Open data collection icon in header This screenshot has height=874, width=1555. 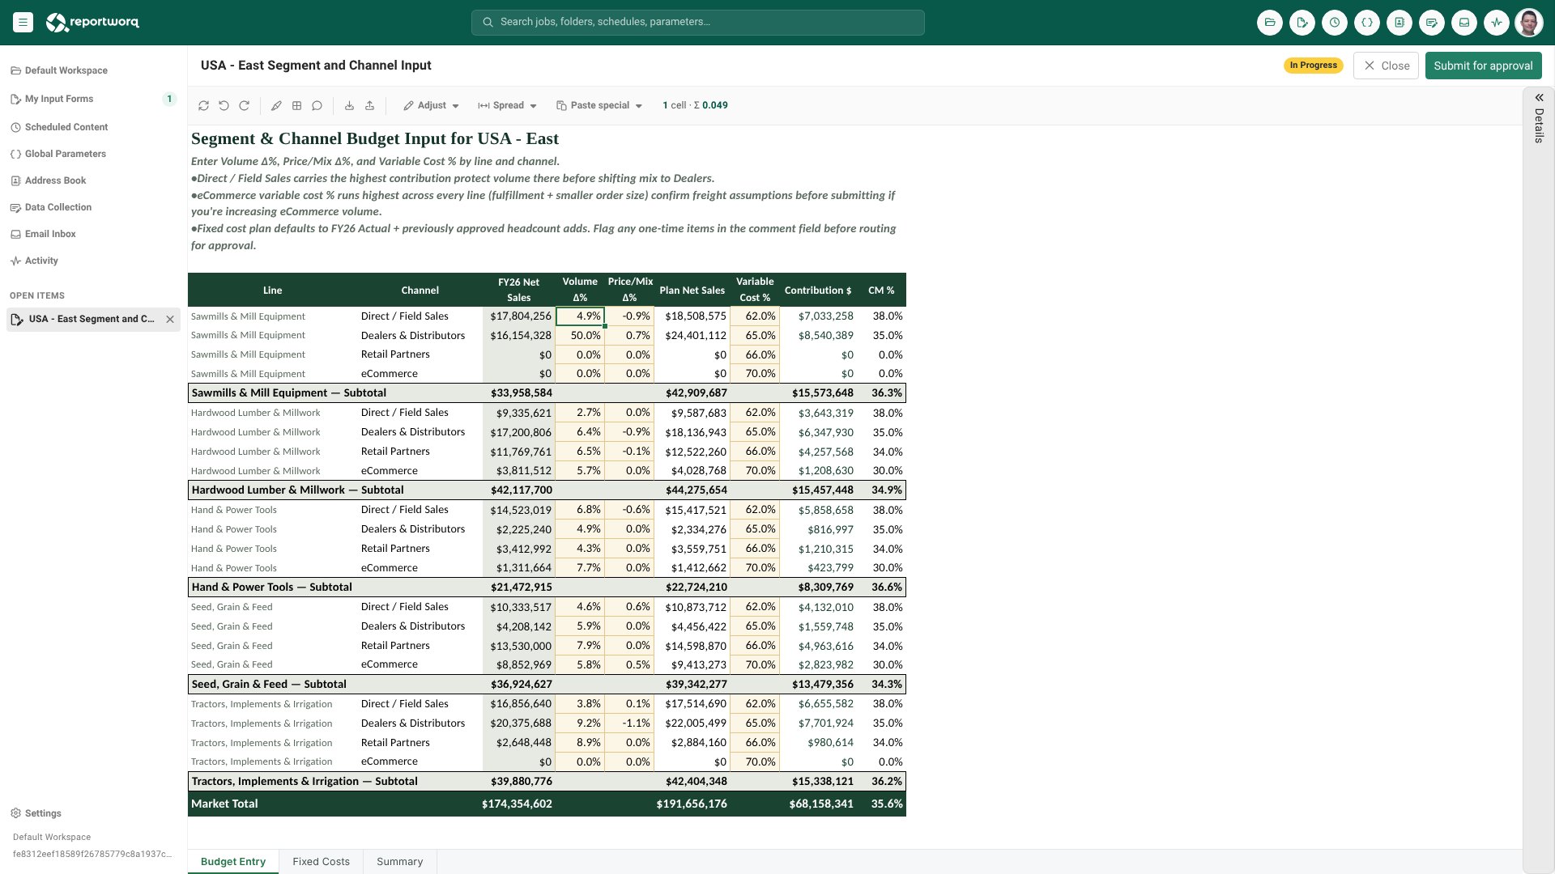[x=1432, y=23]
